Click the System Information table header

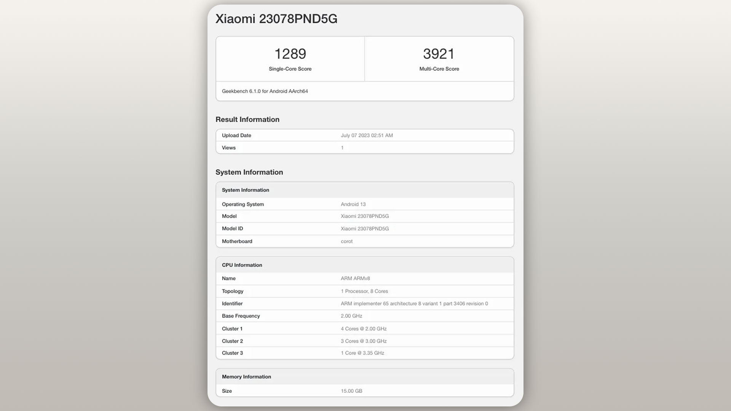246,190
